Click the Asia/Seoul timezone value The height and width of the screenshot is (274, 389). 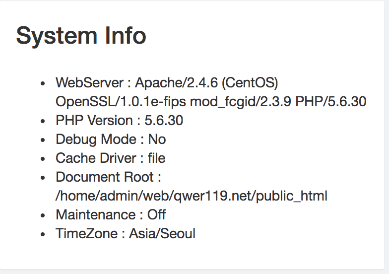tap(162, 234)
